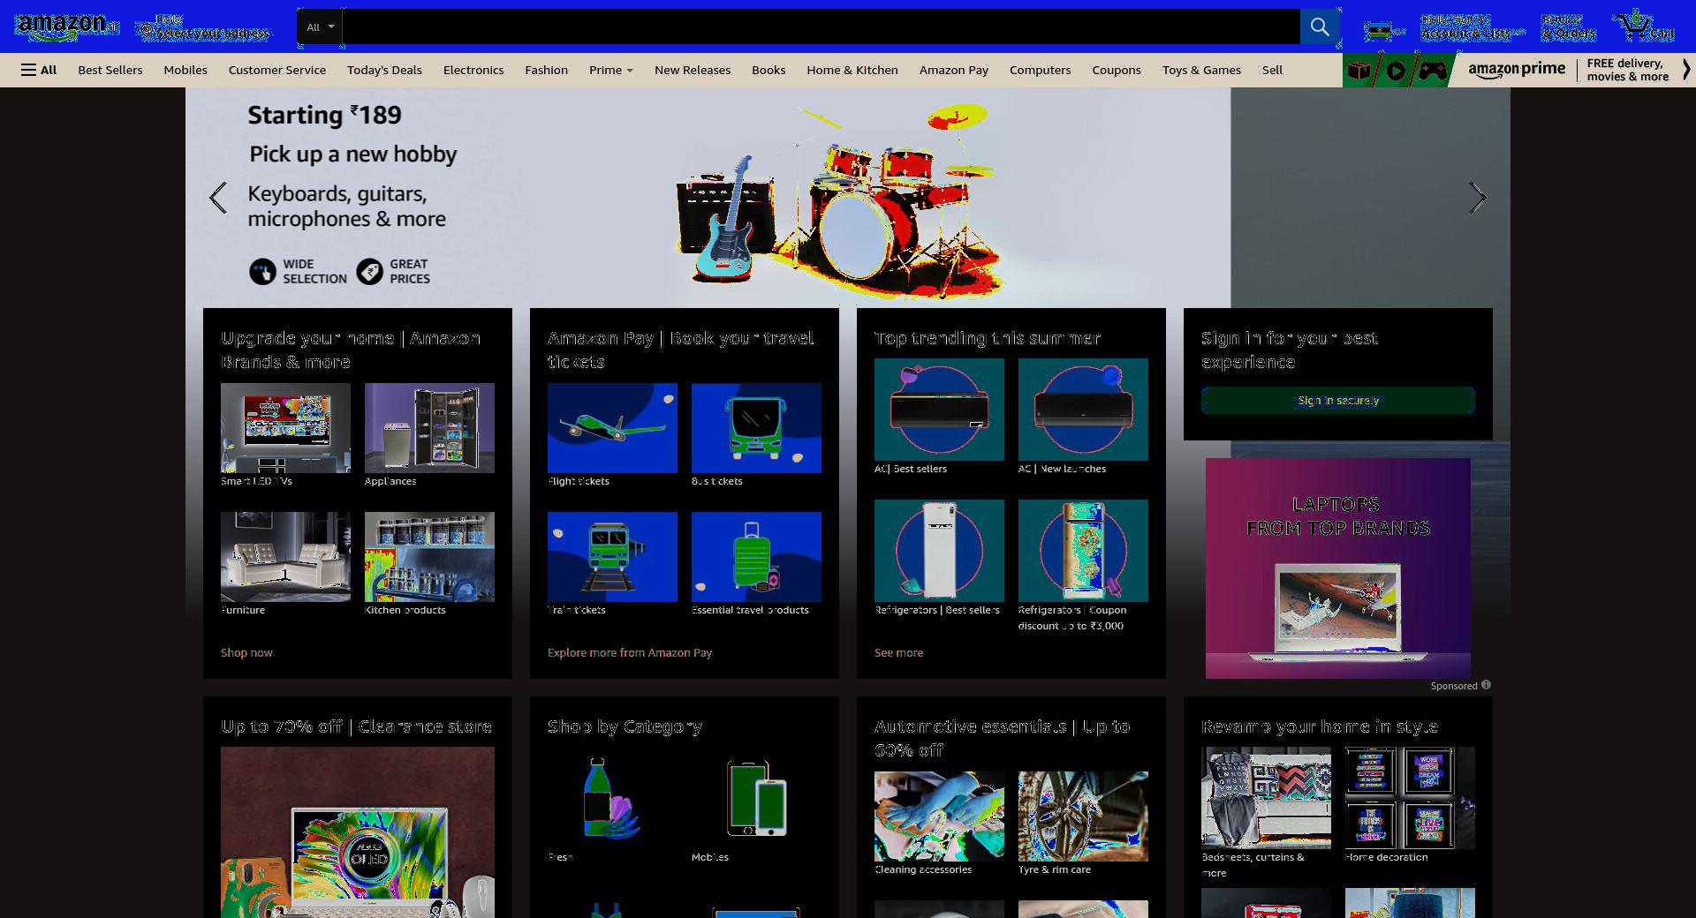The height and width of the screenshot is (918, 1696).
Task: Open Today's Deals in navigation bar
Action: point(384,70)
